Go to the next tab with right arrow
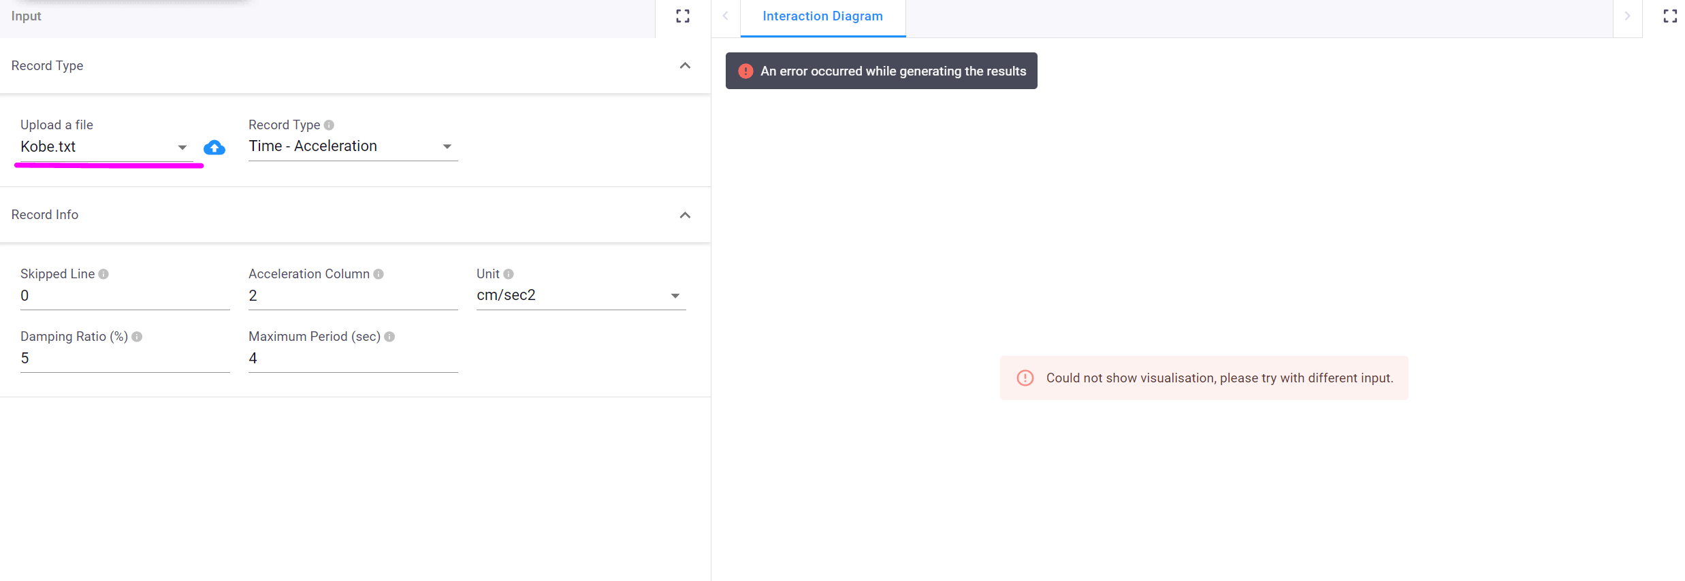 coord(1628,16)
